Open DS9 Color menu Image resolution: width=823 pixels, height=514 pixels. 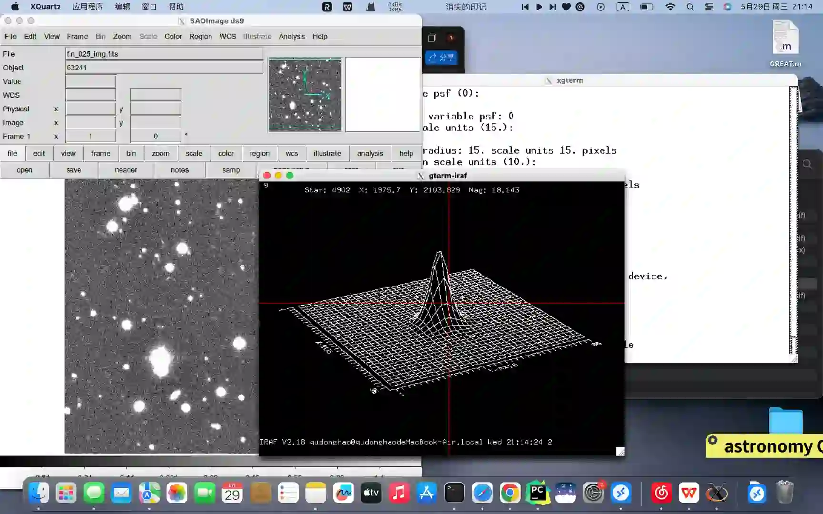[173, 36]
